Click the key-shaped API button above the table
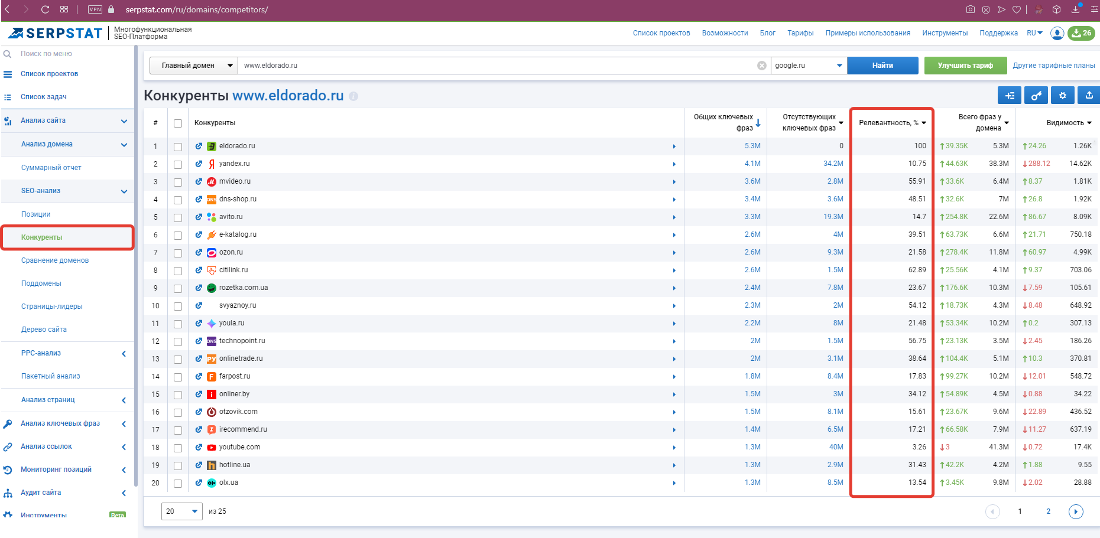The height and width of the screenshot is (538, 1100). [1036, 96]
